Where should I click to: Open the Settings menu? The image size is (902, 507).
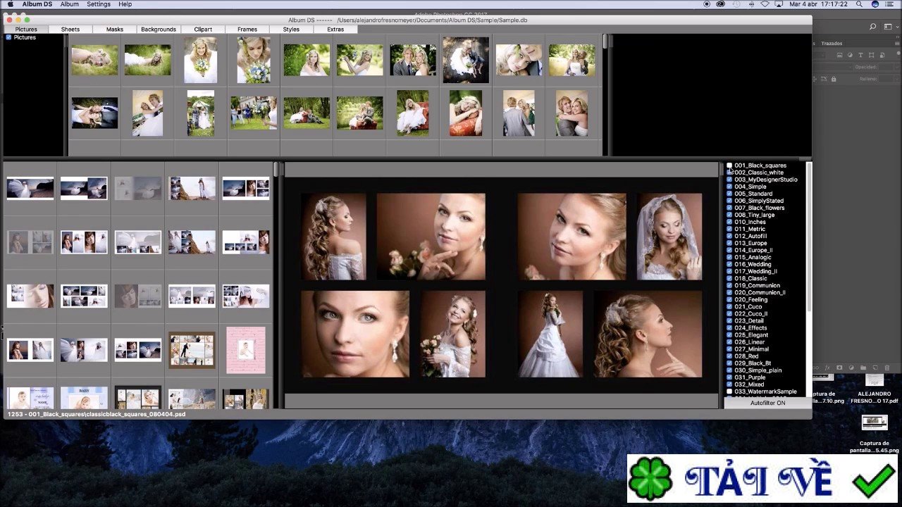pos(98,4)
